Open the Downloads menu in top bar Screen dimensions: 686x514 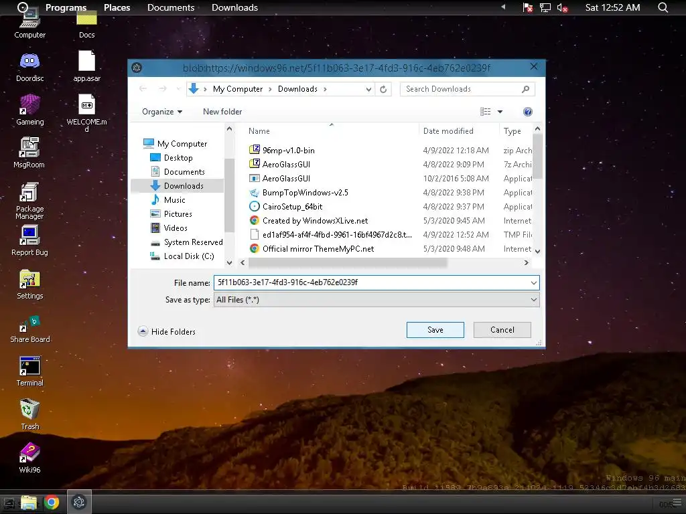(234, 7)
